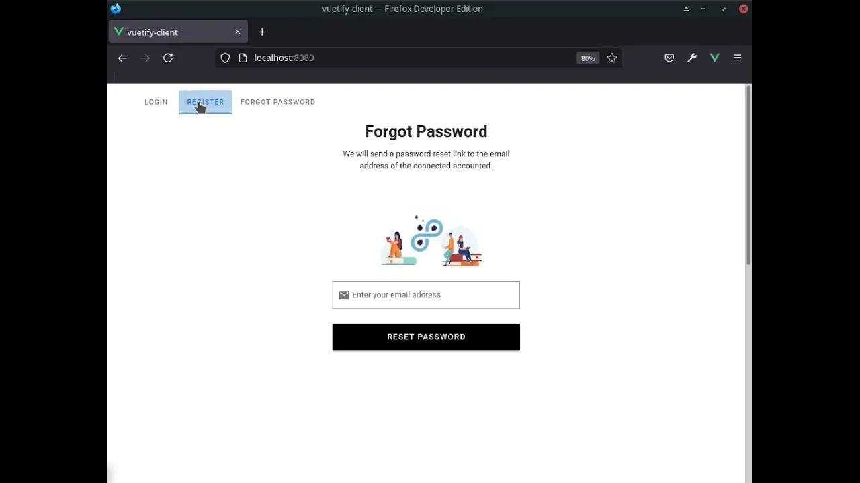Open the Pocket save icon
This screenshot has height=483, width=860.
pyautogui.click(x=669, y=58)
